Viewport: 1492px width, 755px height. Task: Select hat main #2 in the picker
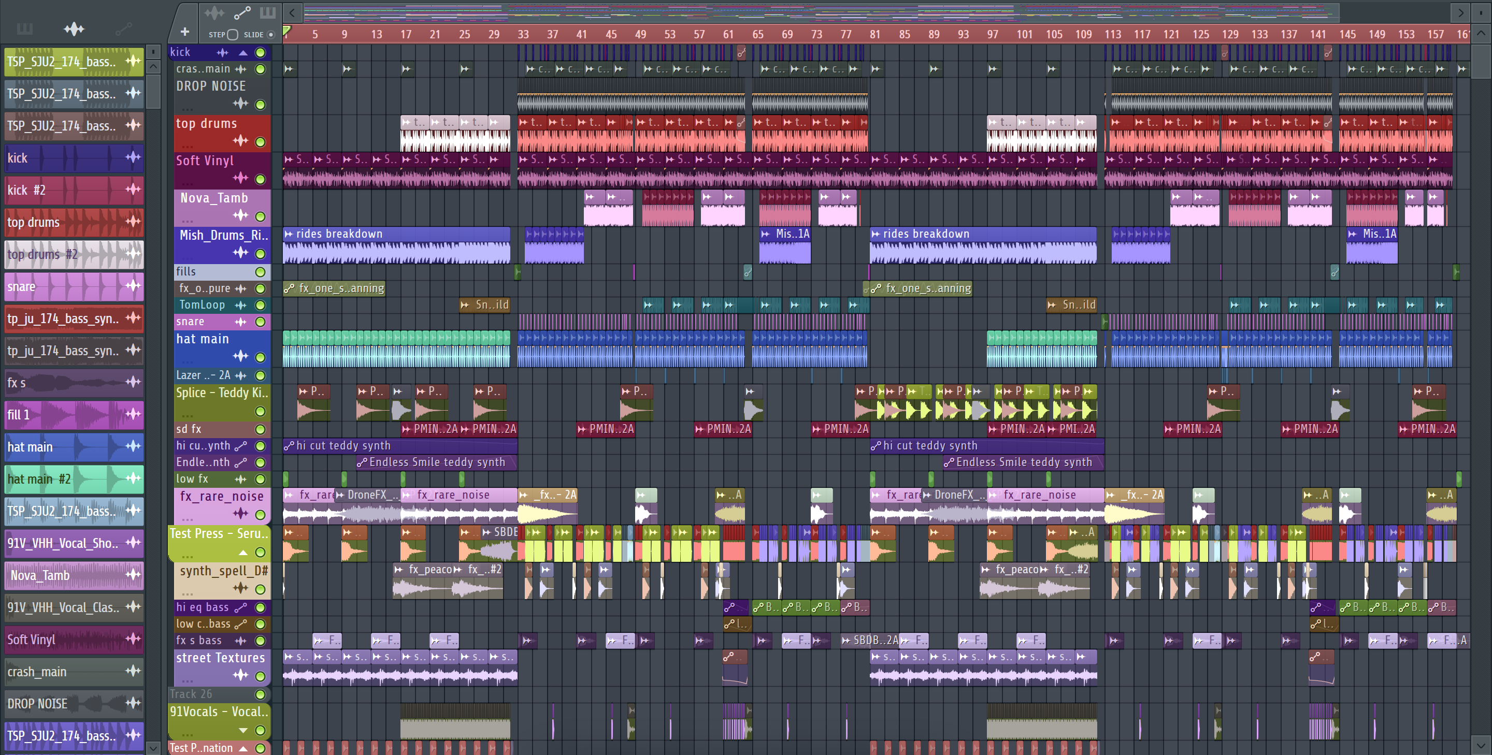74,479
